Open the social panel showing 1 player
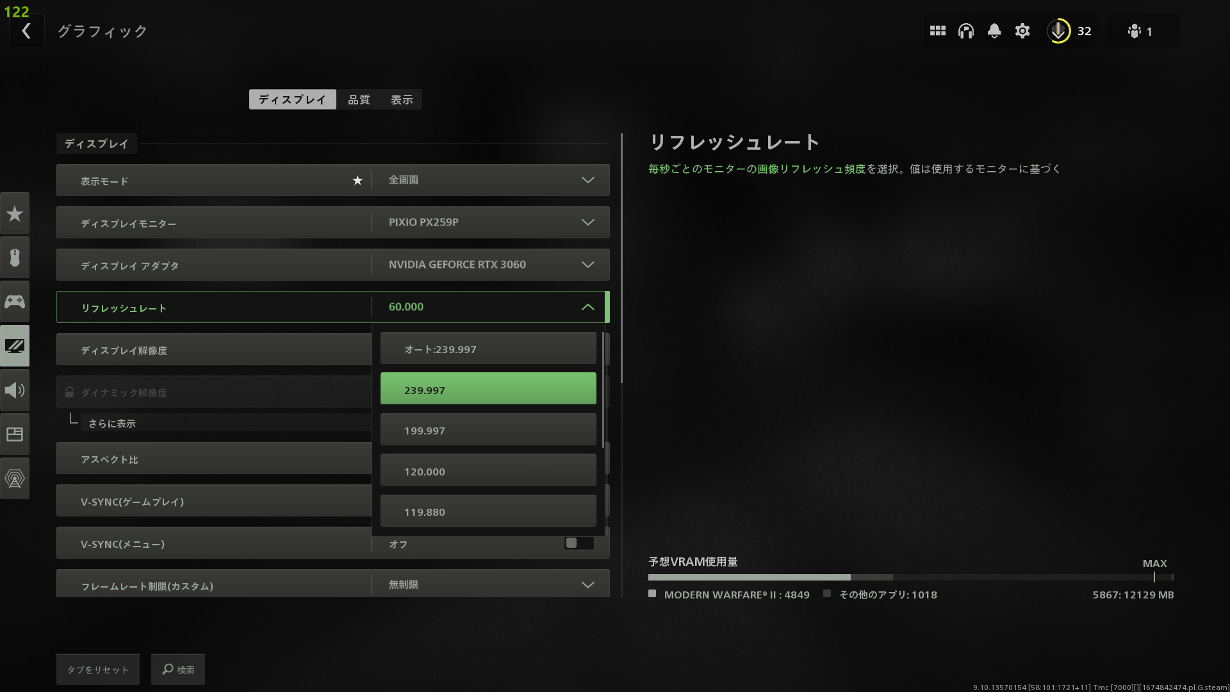Screen dimensions: 1230x692 pos(1141,30)
